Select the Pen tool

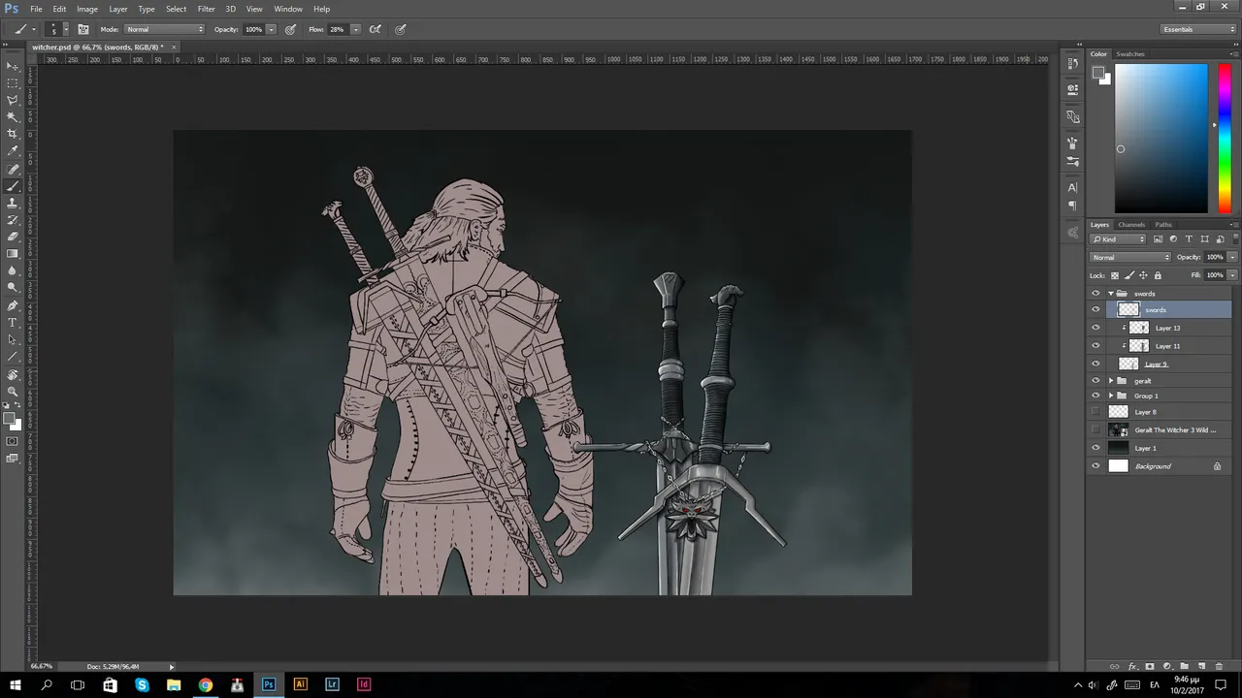[13, 305]
